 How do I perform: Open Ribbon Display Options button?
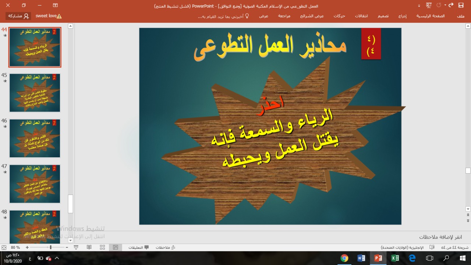(x=55, y=6)
